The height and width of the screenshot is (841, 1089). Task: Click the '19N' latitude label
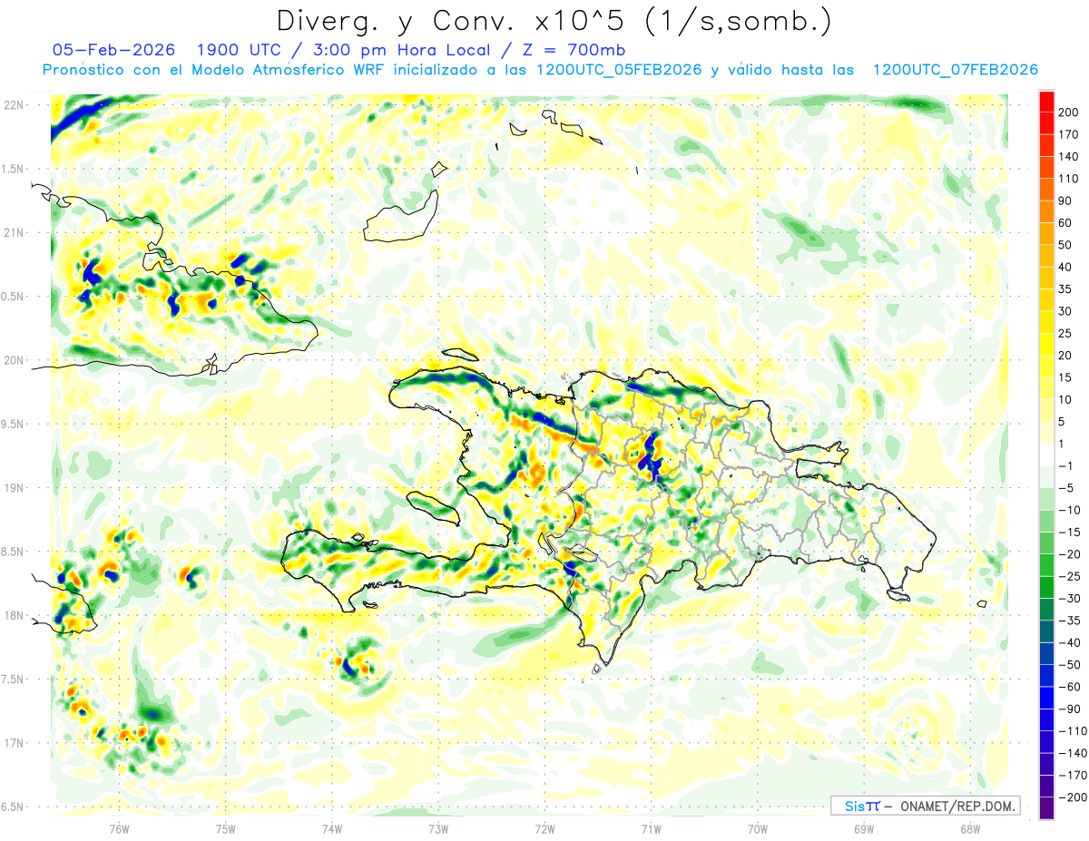[12, 488]
